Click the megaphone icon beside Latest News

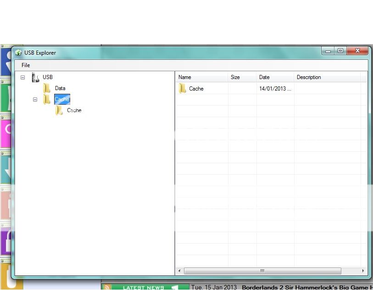(174, 287)
